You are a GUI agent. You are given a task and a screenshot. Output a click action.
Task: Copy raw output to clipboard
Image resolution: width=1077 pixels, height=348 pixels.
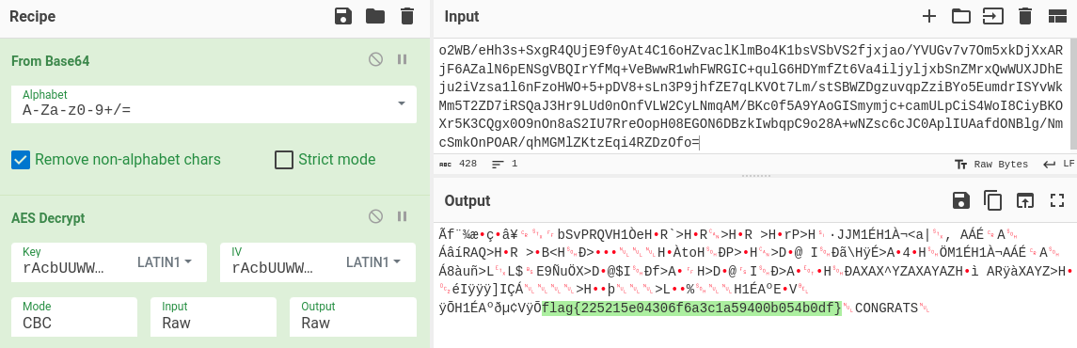[993, 200]
